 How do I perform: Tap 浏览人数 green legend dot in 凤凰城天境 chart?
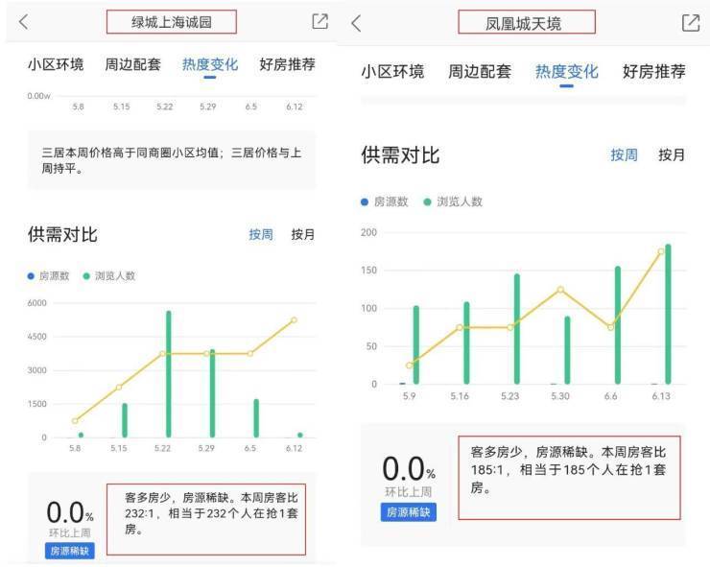coord(428,202)
